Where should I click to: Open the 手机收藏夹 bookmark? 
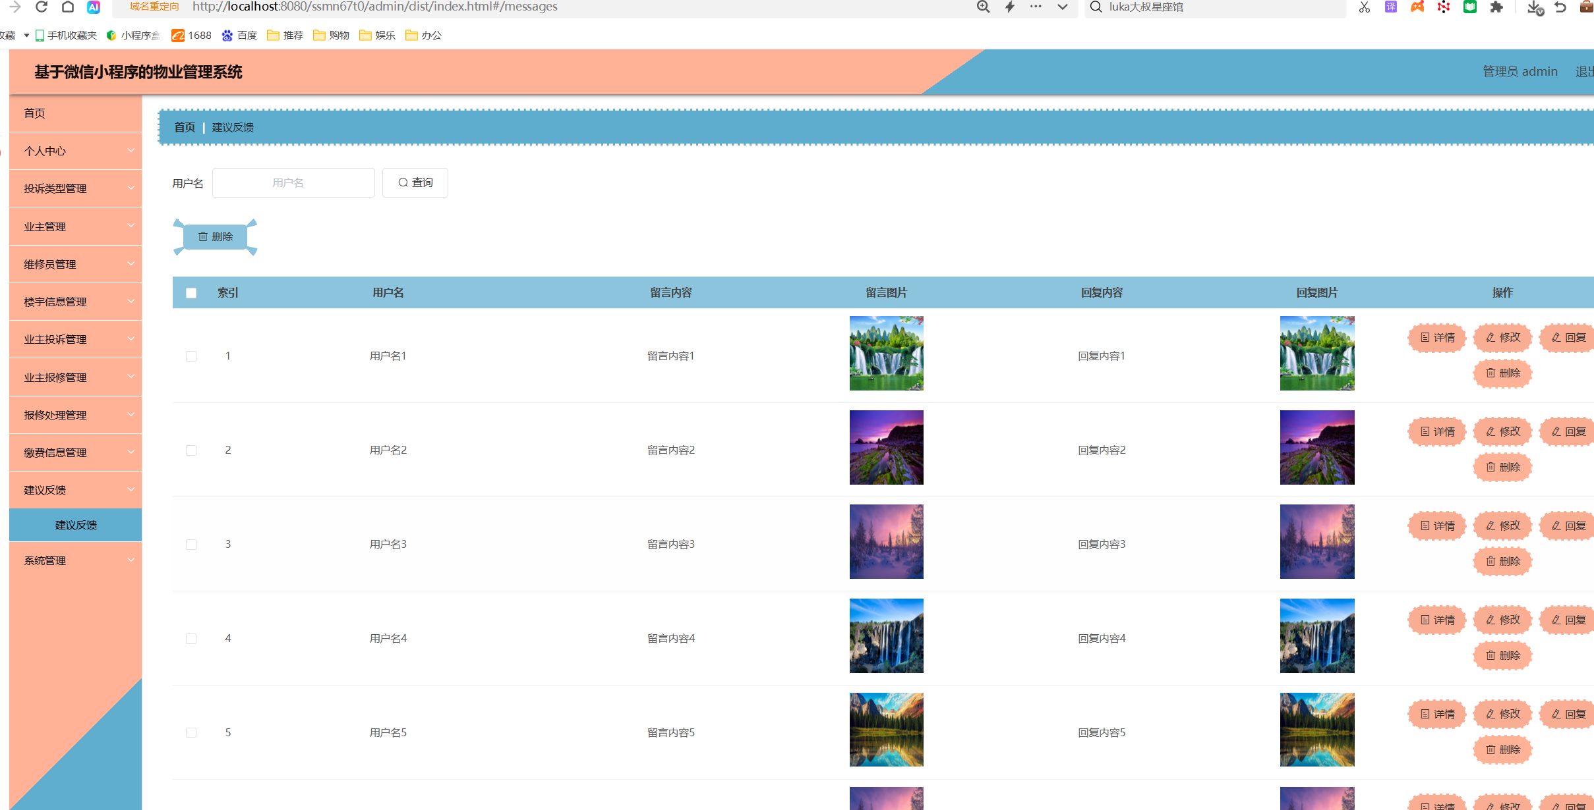[66, 36]
